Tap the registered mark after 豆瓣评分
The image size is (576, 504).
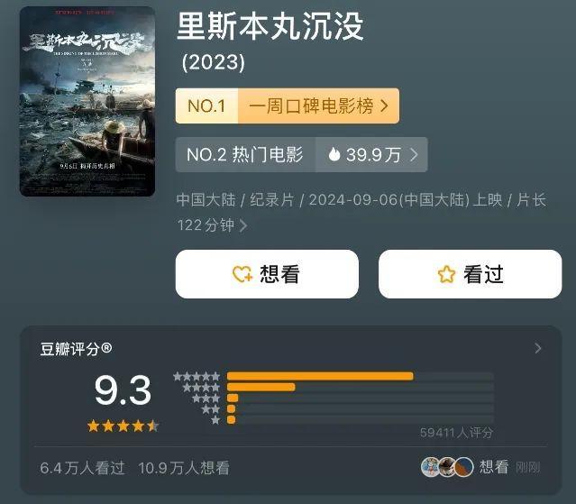tap(106, 347)
